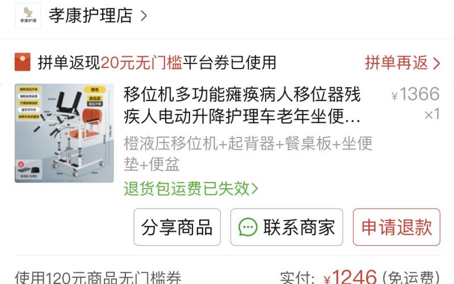Tap the ×1 quantity label
The height and width of the screenshot is (284, 454).
tap(432, 115)
